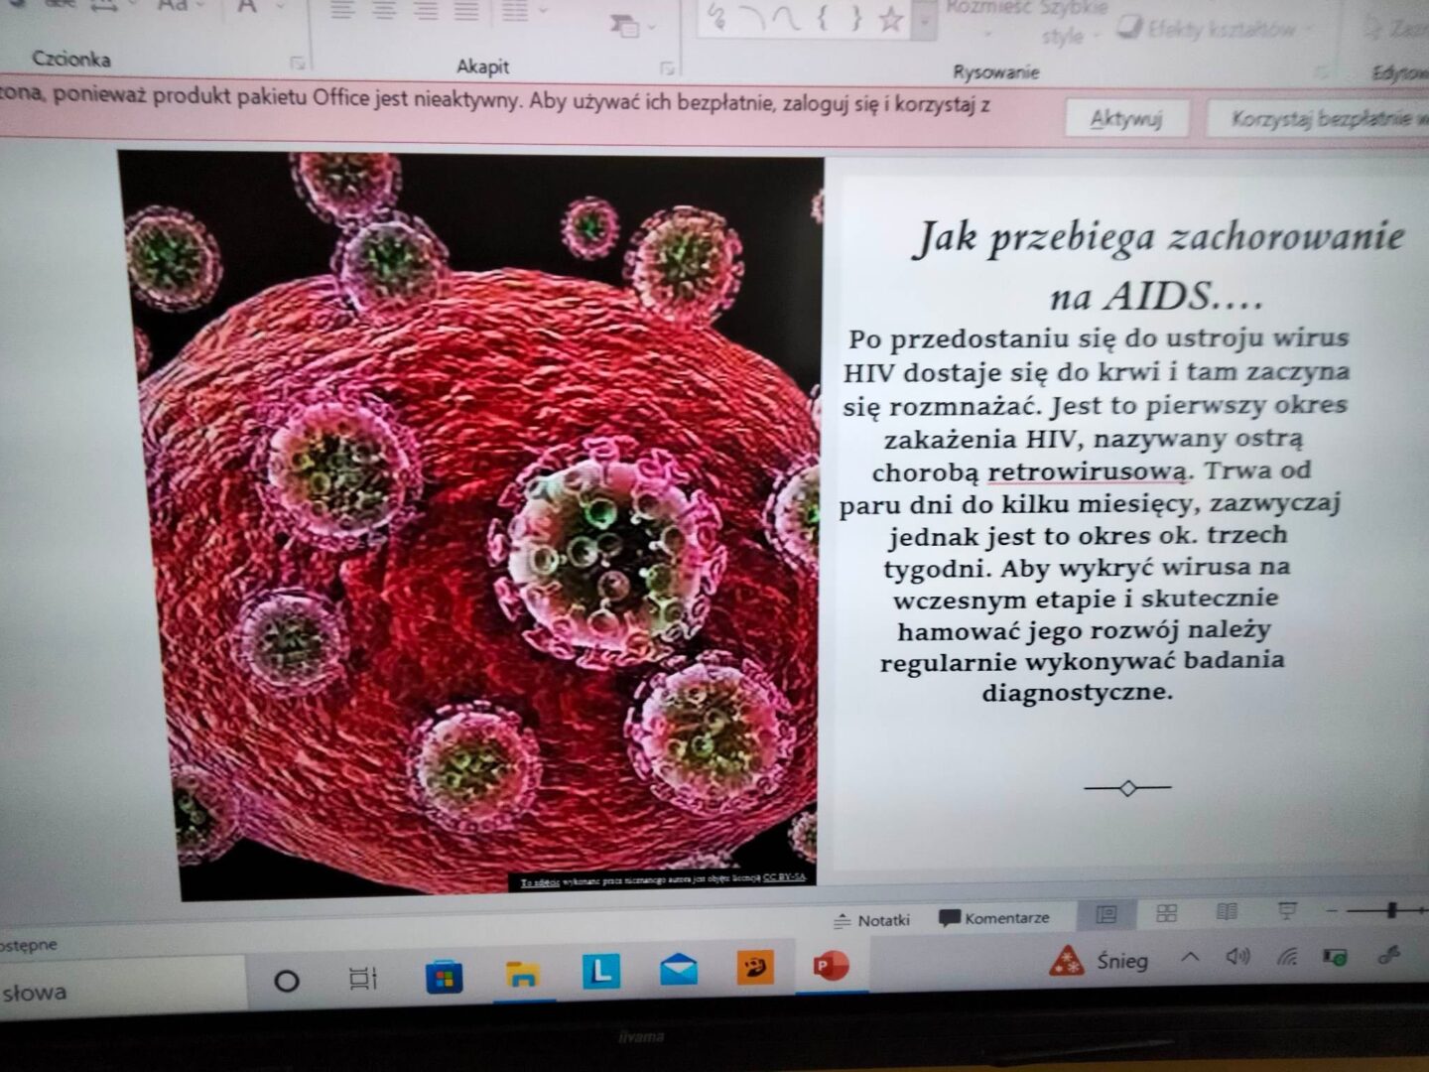Toggle the Notatki notes pane

(x=872, y=920)
